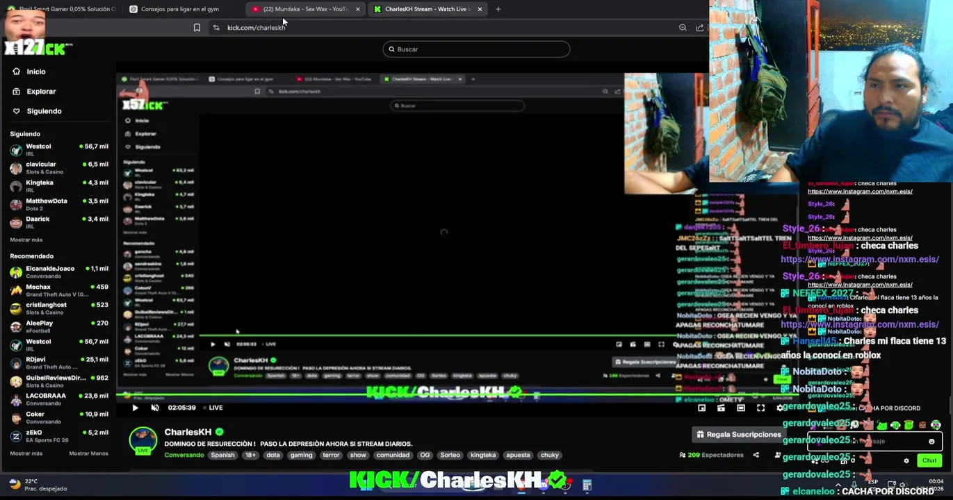This screenshot has height=500, width=953.
Task: Select the Spanish tag
Action: point(223,455)
